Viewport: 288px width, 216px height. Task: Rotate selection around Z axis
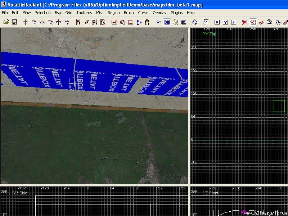coord(67,22)
